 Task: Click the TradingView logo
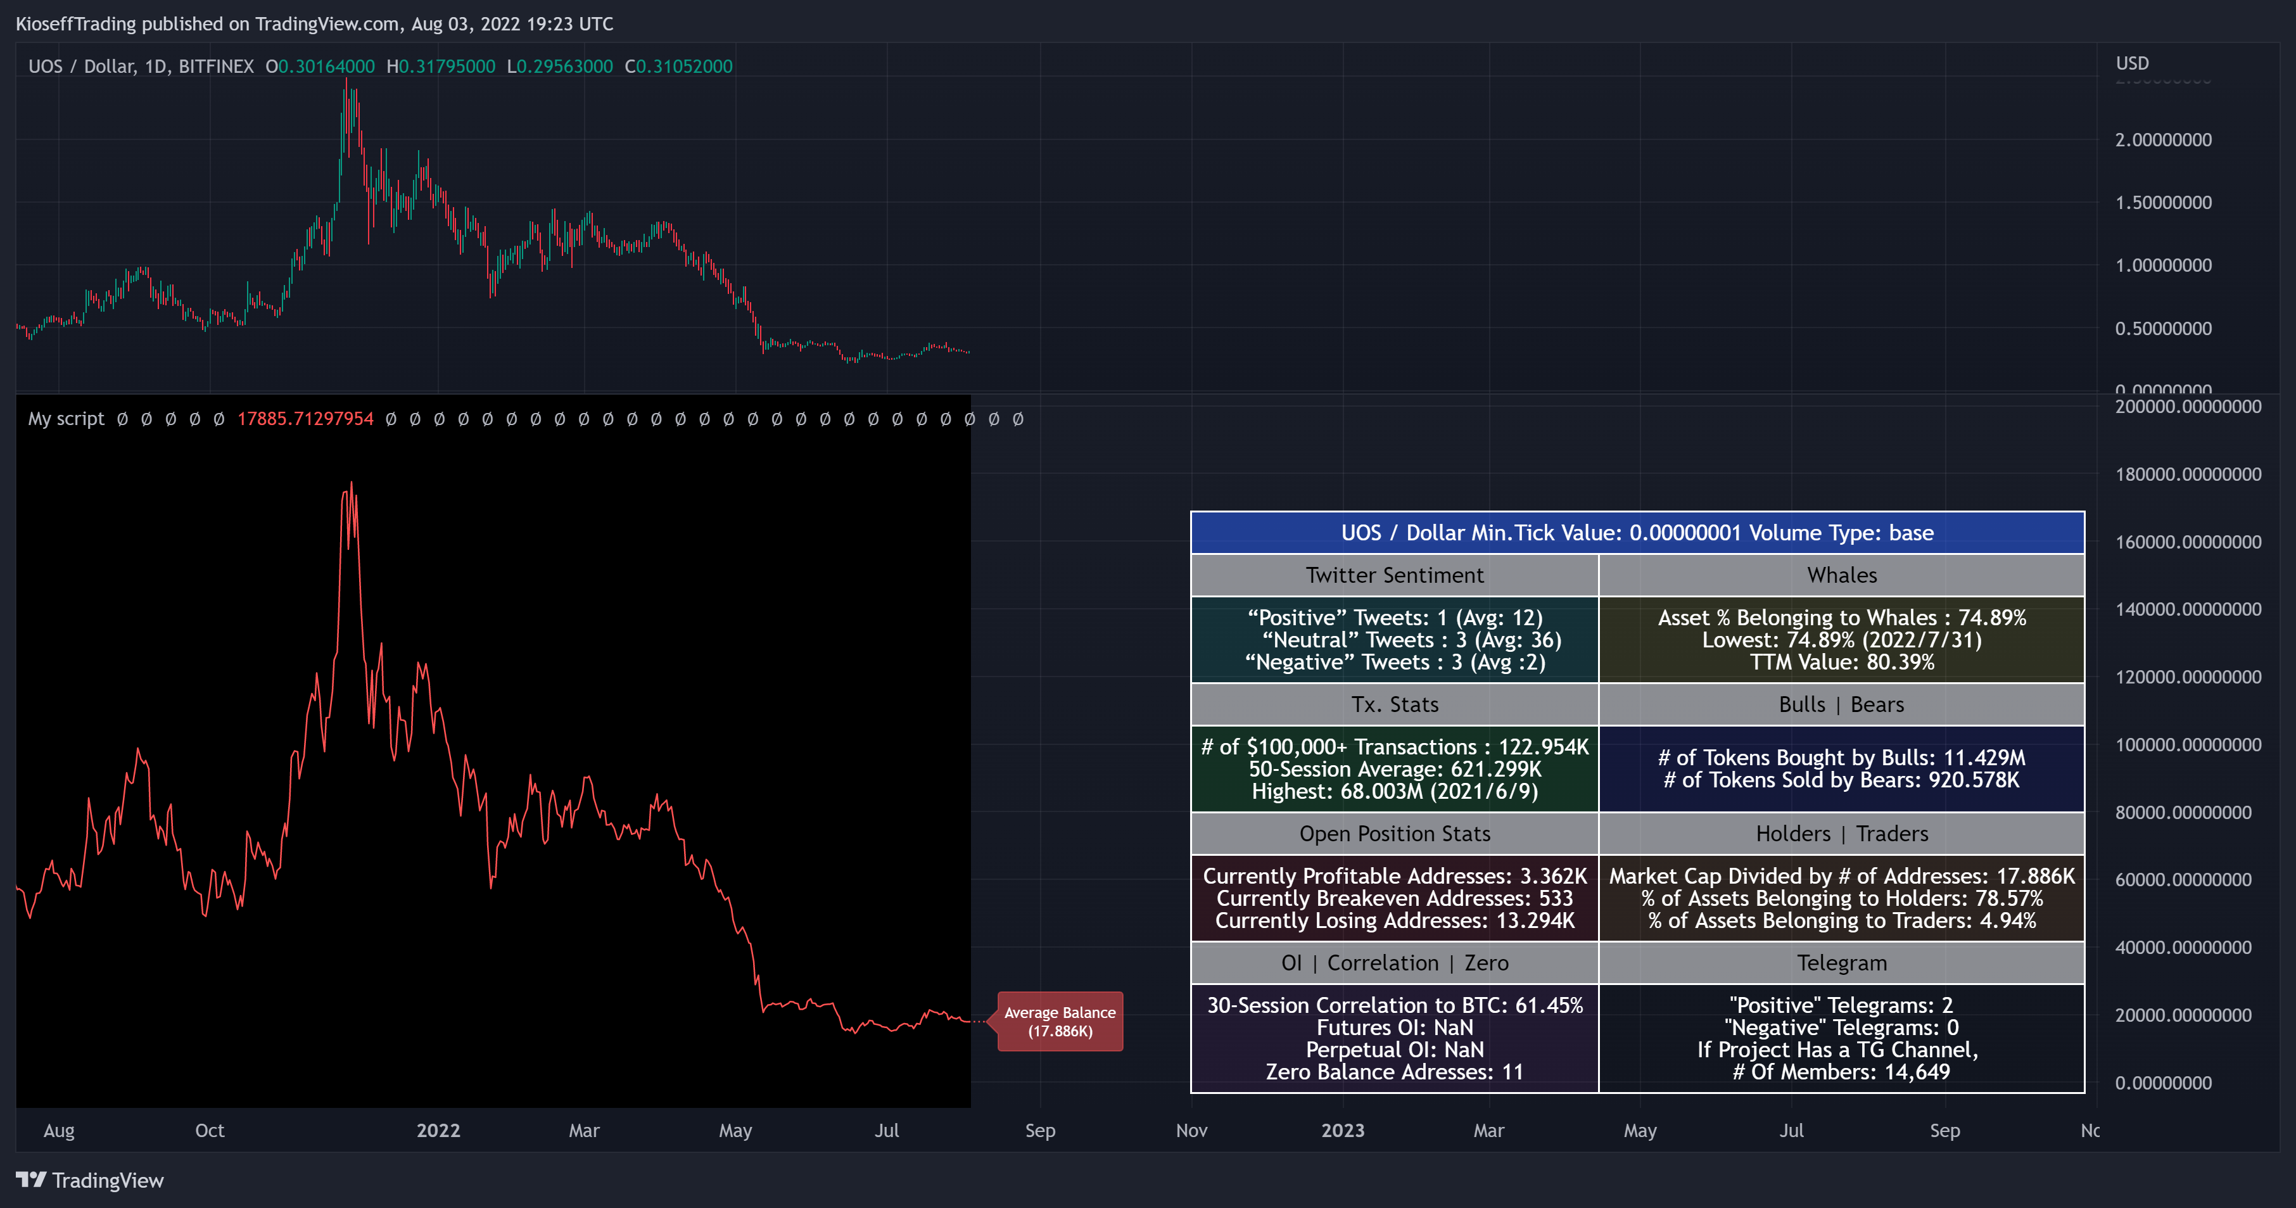click(90, 1180)
